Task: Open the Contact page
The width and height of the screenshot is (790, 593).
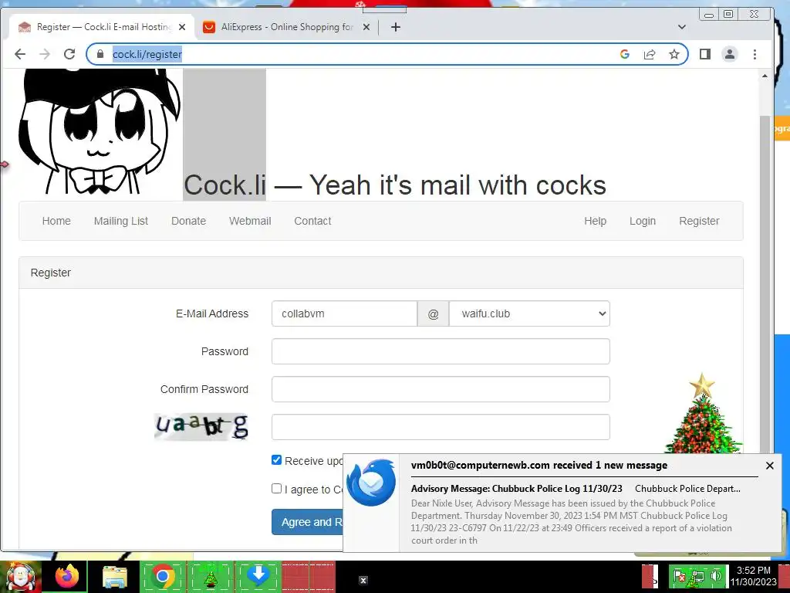Action: point(312,221)
